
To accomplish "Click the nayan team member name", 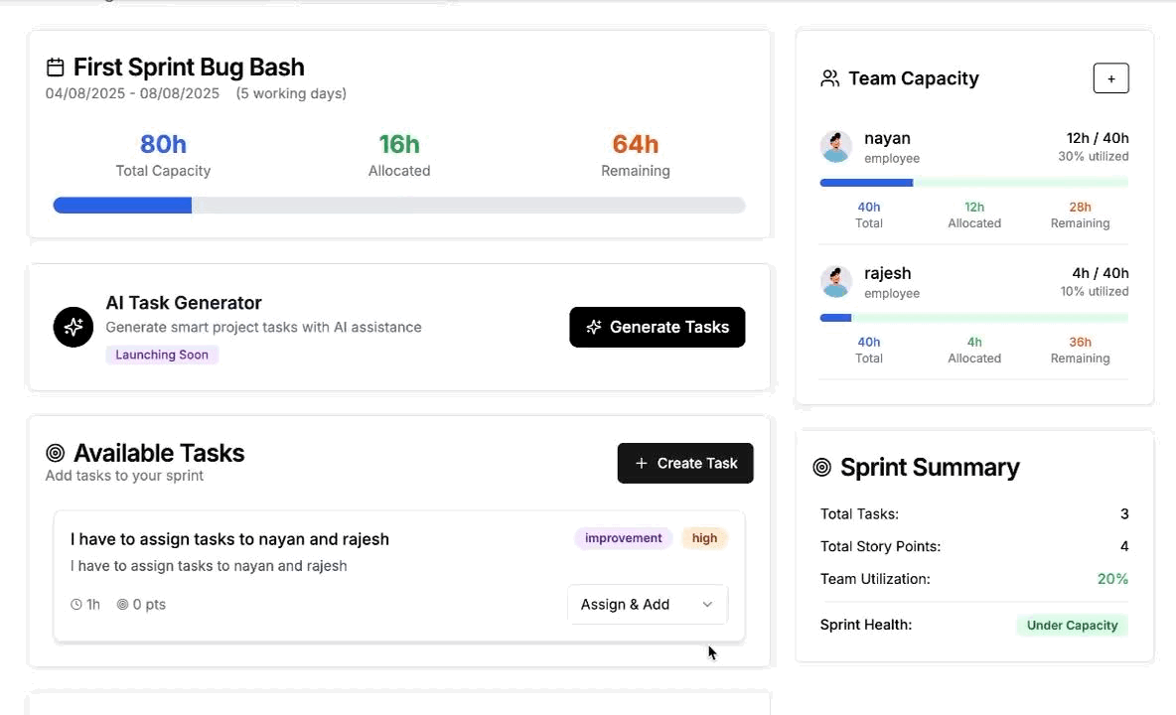I will pyautogui.click(x=887, y=139).
